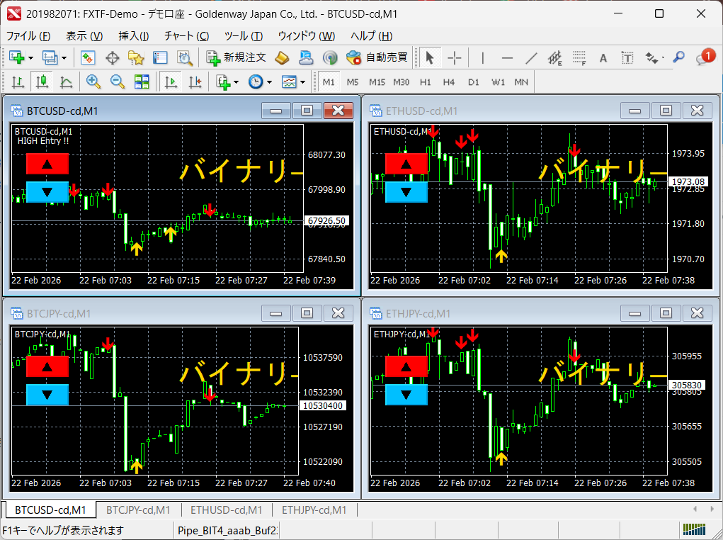Image resolution: width=723 pixels, height=540 pixels.
Task: Switch to the BTCJPY-cd,M1 bottom tab
Action: click(x=138, y=510)
